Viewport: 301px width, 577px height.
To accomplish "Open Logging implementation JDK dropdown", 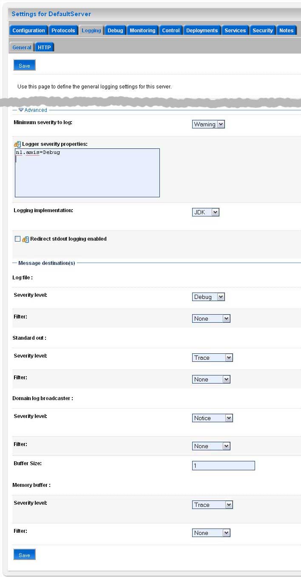I will (206, 212).
